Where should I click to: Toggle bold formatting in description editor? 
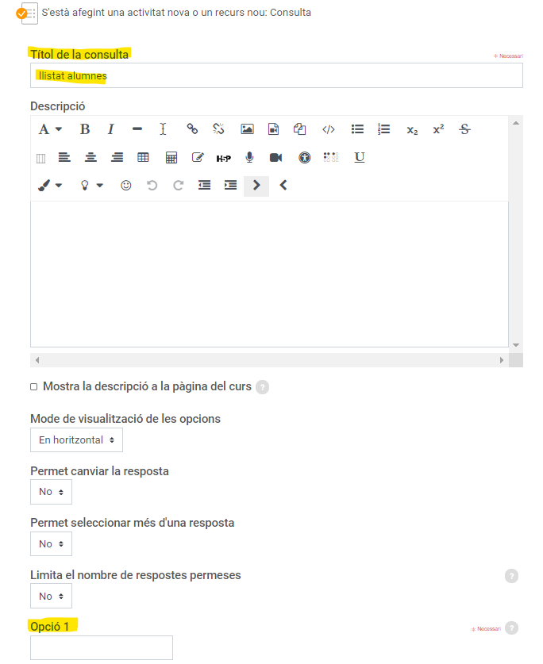[x=85, y=129]
